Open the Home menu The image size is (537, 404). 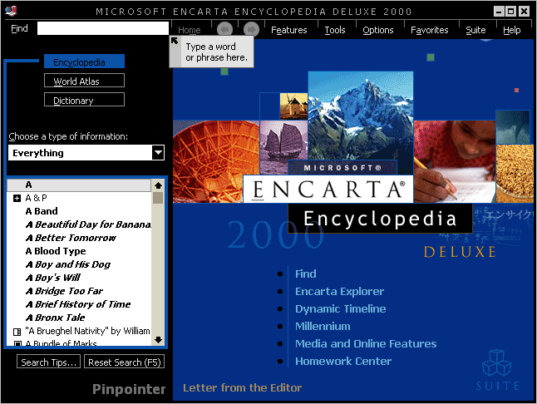pos(189,30)
